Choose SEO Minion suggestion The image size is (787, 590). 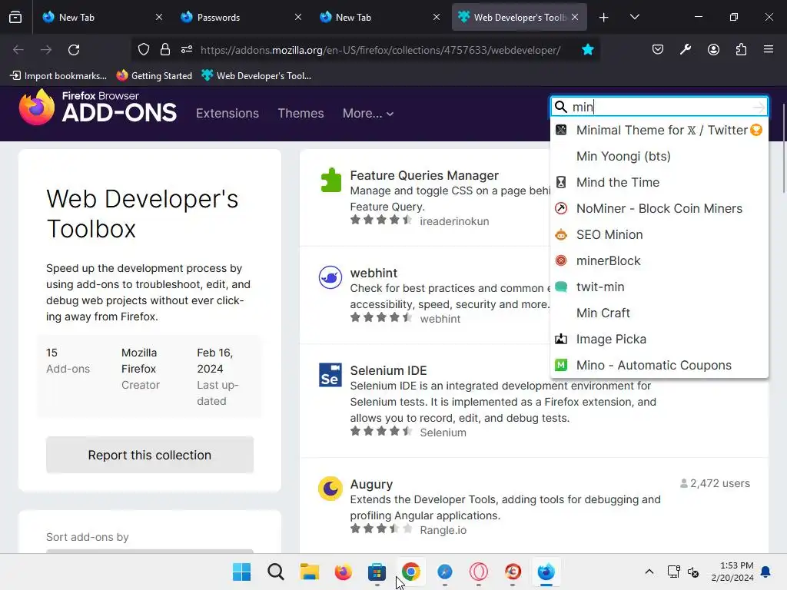[x=659, y=234]
